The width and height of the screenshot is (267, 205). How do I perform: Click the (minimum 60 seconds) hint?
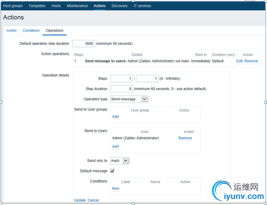(114, 44)
